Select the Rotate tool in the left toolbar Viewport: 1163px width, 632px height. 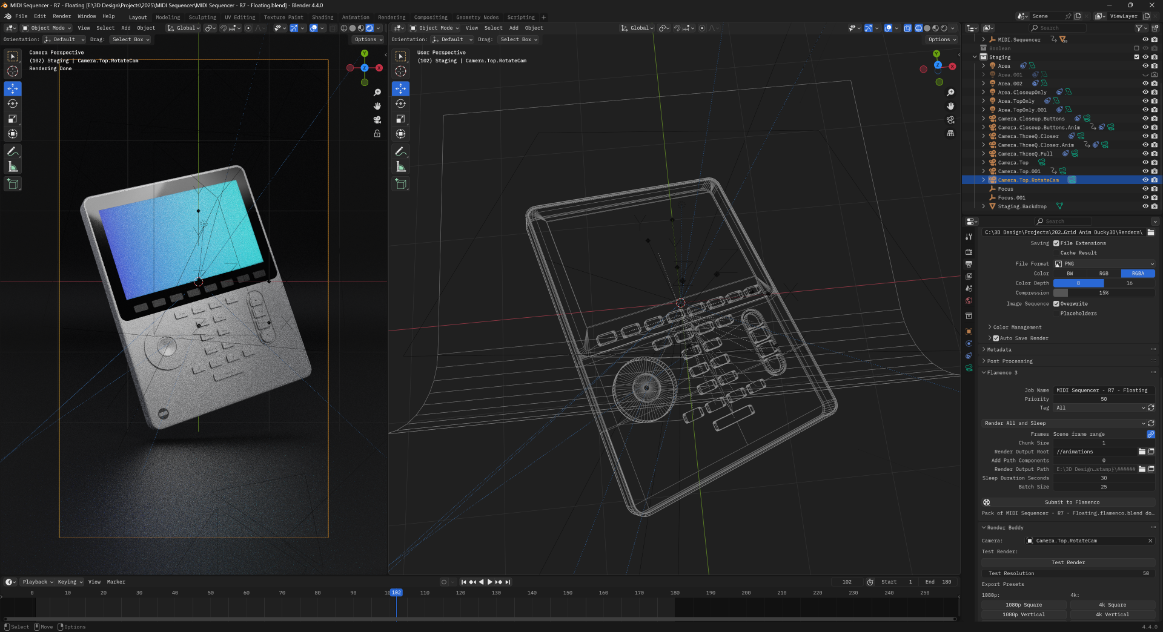point(13,104)
